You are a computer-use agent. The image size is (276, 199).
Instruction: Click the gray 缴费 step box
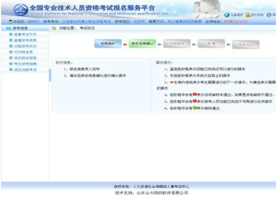click(211, 44)
